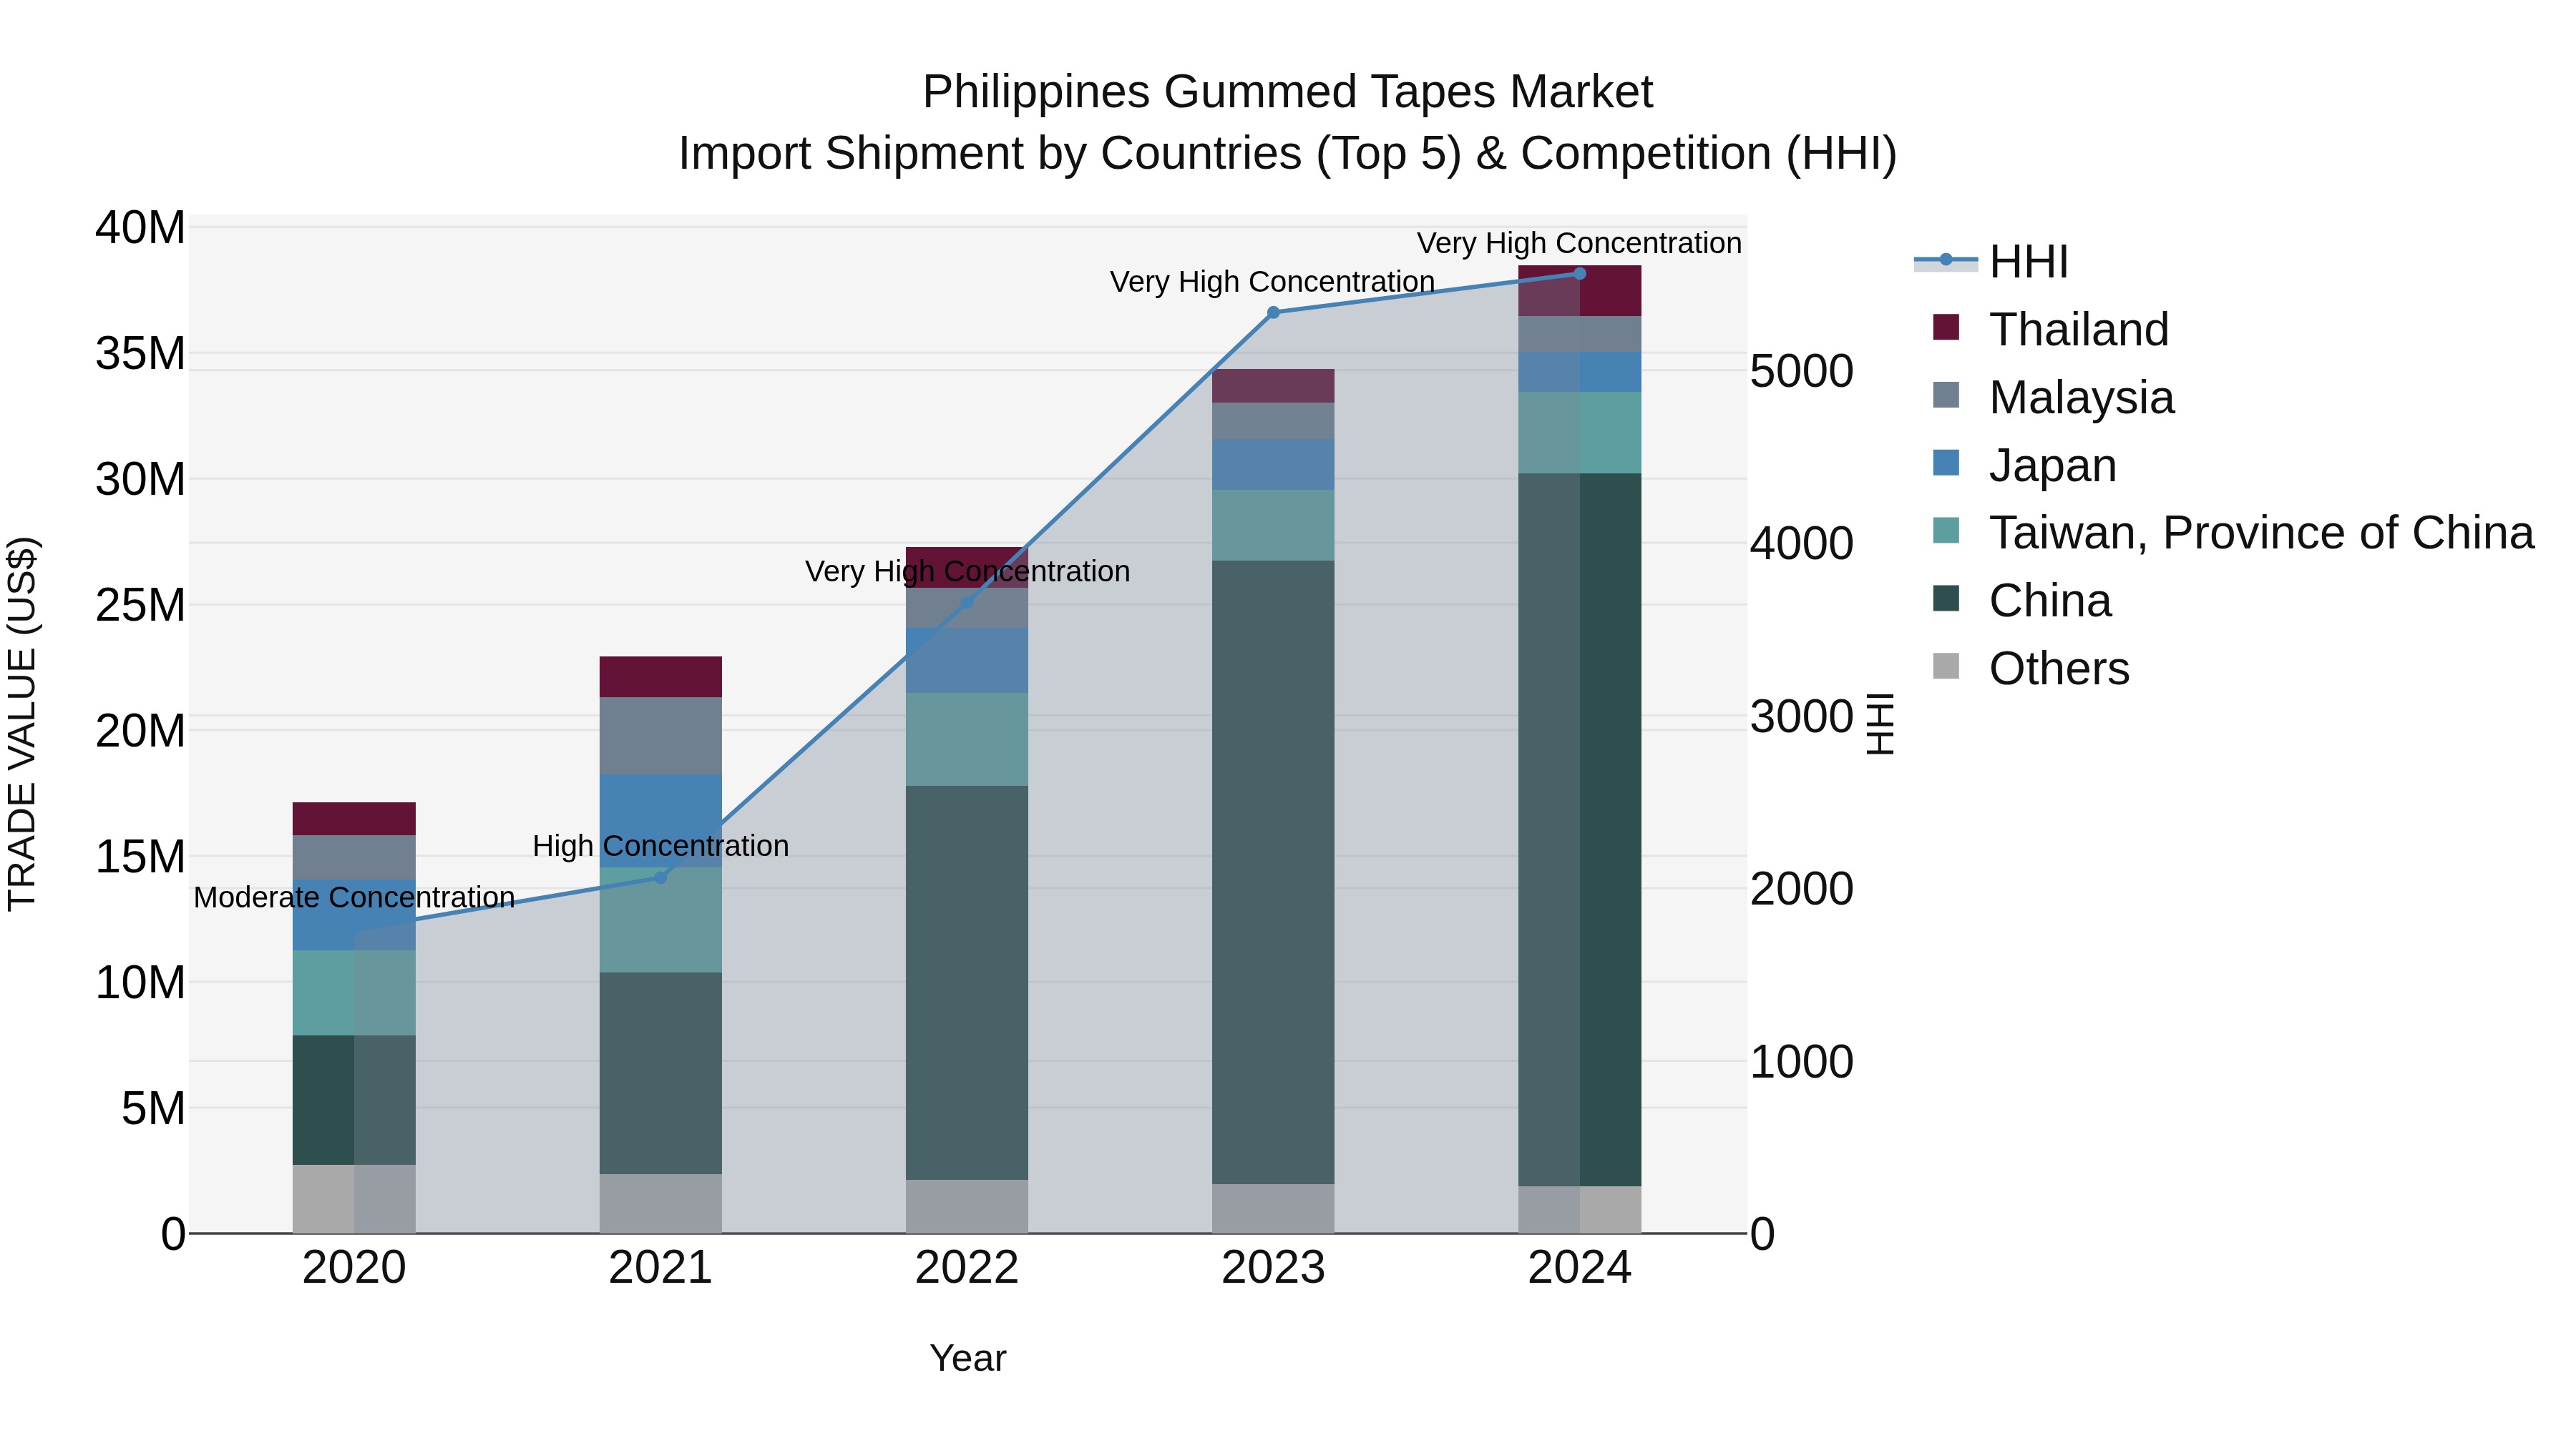This screenshot has height=1448, width=2576.
Task: Click the 2023 HHI data point
Action: tap(1273, 312)
